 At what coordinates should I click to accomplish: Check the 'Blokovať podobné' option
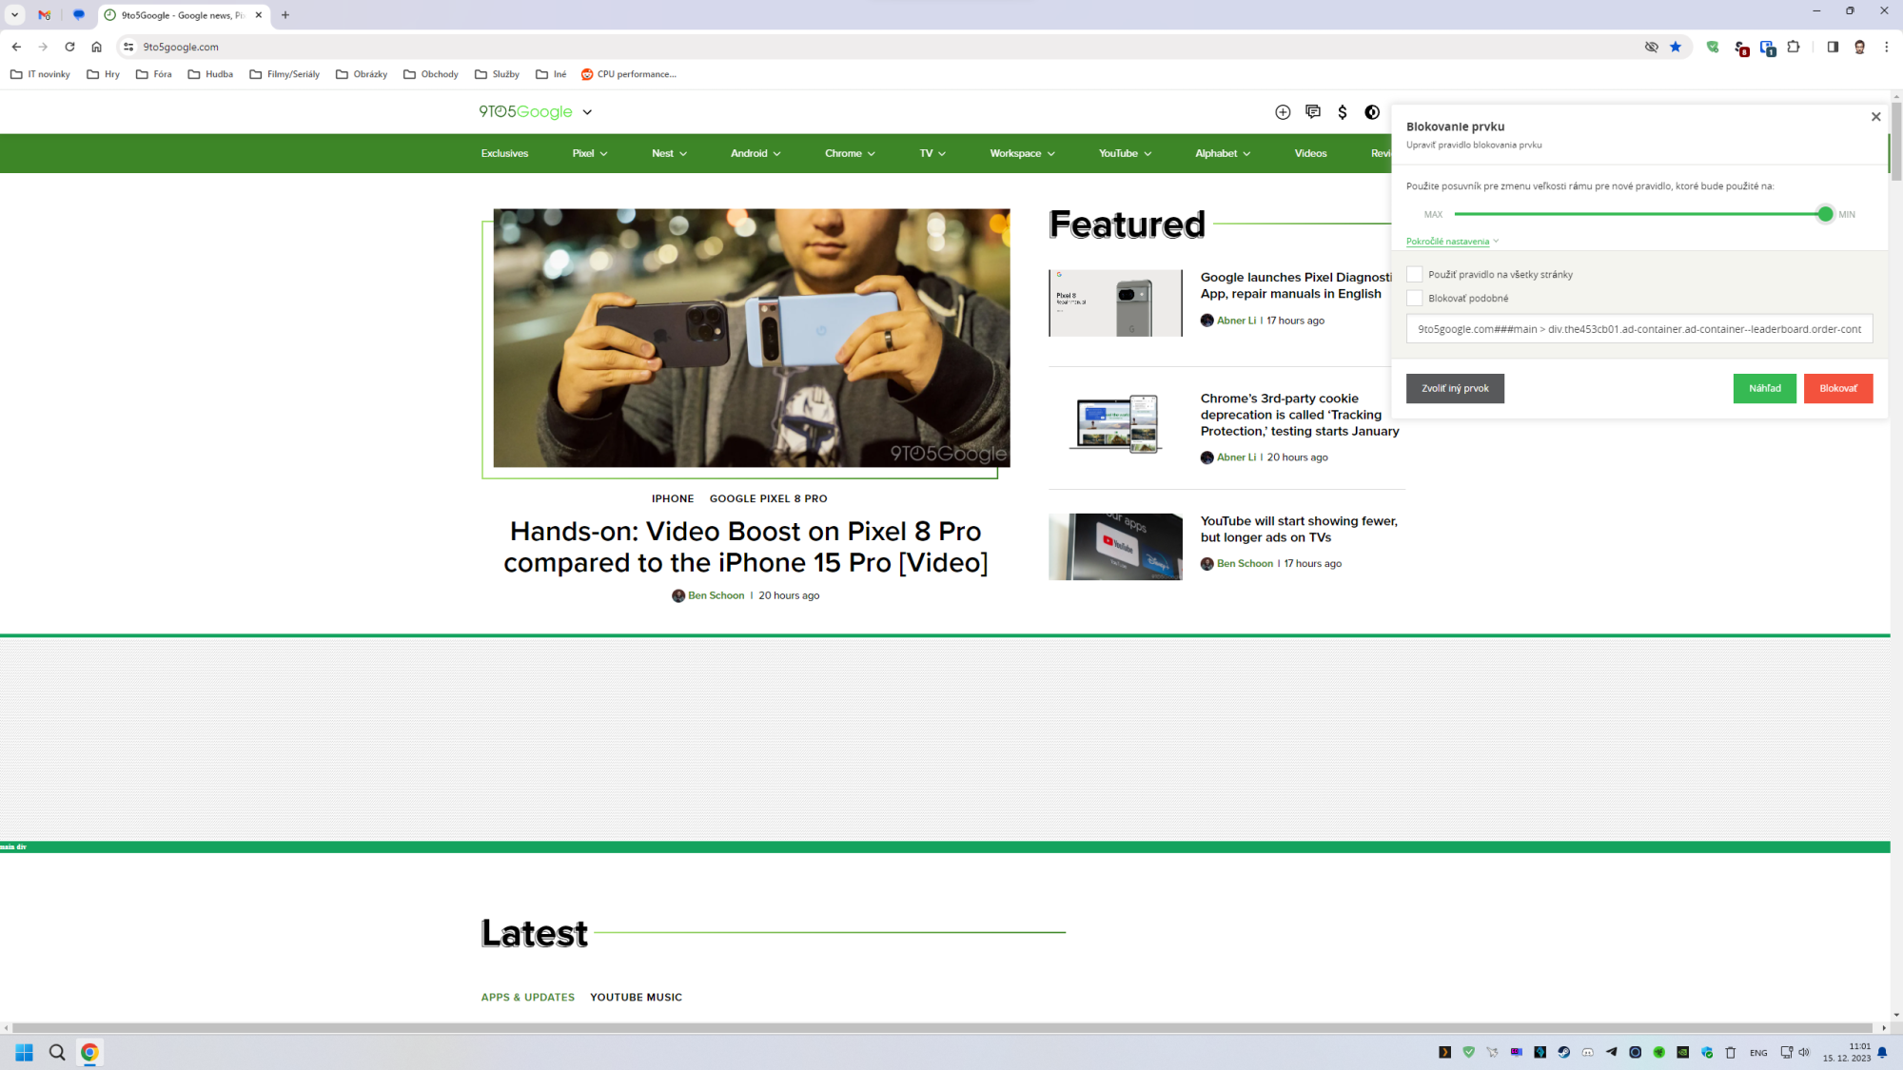[x=1415, y=298]
